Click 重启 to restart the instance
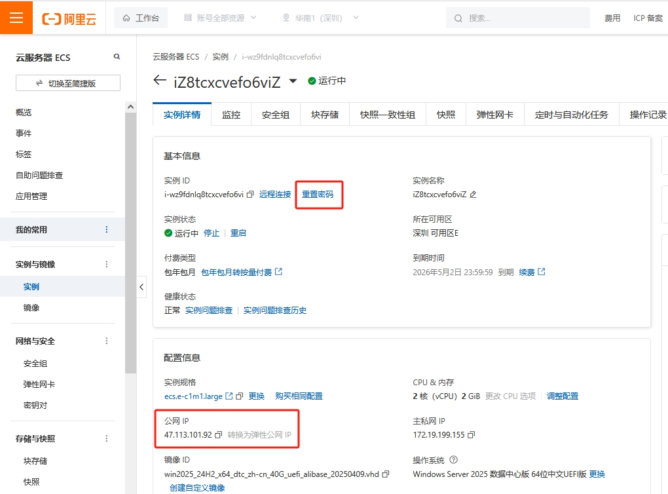 (x=238, y=233)
